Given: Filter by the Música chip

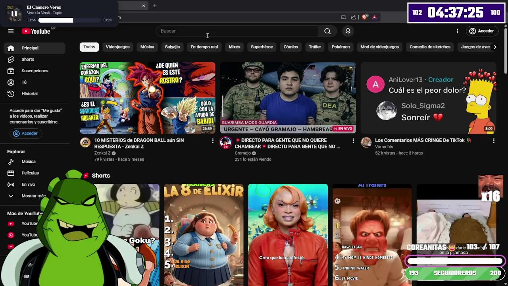Looking at the screenshot, I should click(147, 47).
